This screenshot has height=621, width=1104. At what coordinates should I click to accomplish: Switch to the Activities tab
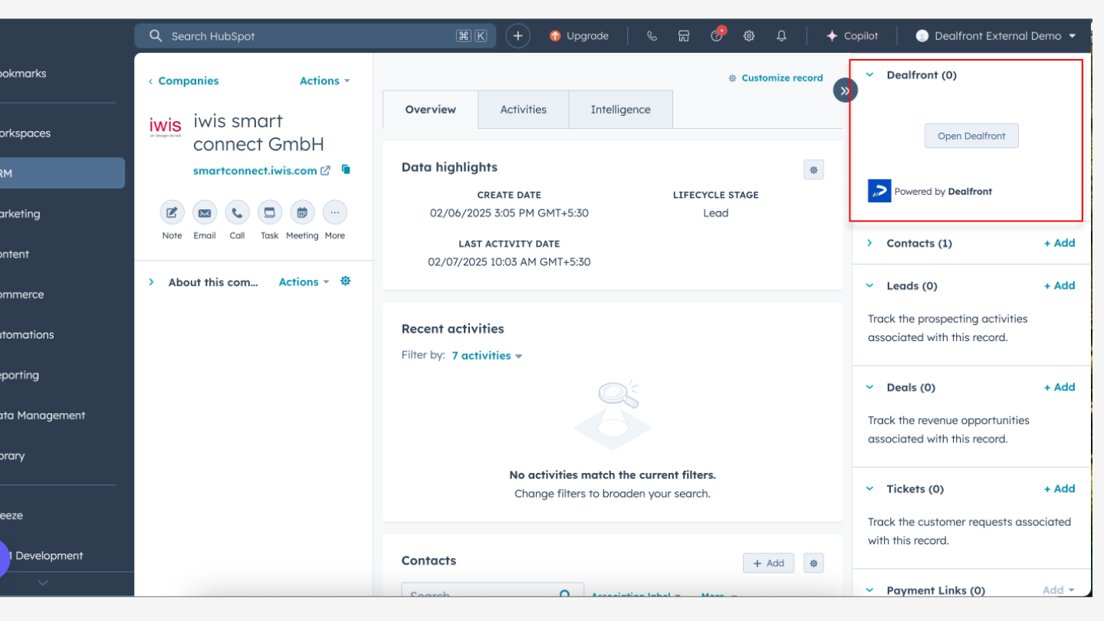523,110
